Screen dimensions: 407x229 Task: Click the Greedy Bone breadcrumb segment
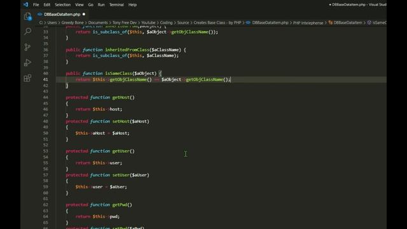pyautogui.click(x=72, y=23)
